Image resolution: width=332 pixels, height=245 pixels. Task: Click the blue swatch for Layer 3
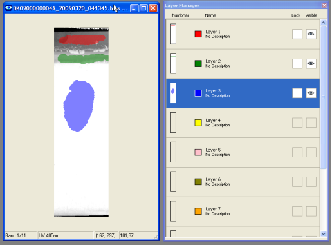click(x=198, y=93)
